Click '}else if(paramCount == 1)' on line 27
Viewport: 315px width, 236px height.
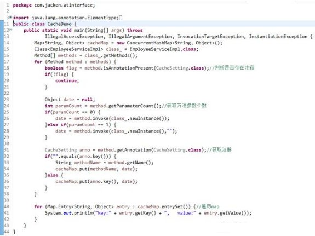point(78,125)
